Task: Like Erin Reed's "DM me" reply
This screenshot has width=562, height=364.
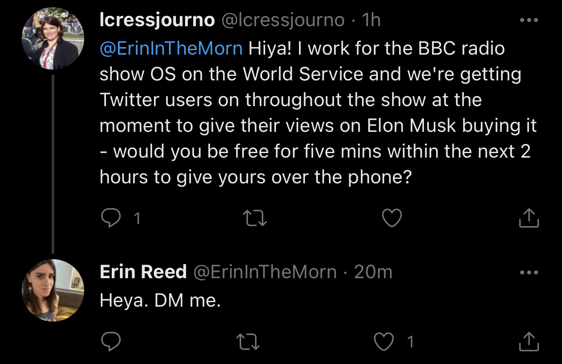Action: click(x=384, y=342)
